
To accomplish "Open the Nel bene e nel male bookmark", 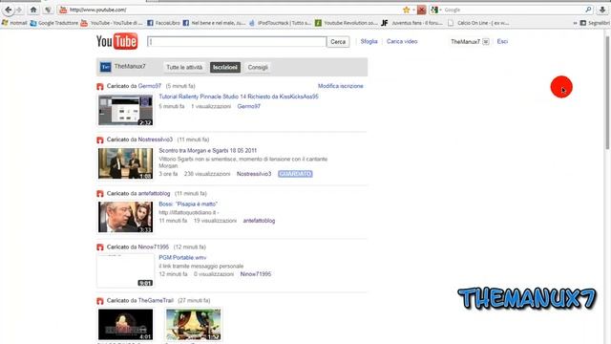I will click(x=214, y=23).
